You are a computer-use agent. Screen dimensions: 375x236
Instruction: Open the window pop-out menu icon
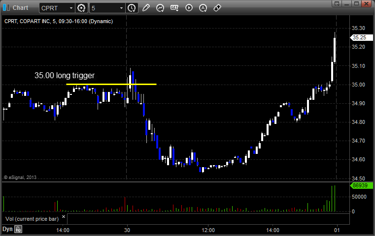click(337, 3)
